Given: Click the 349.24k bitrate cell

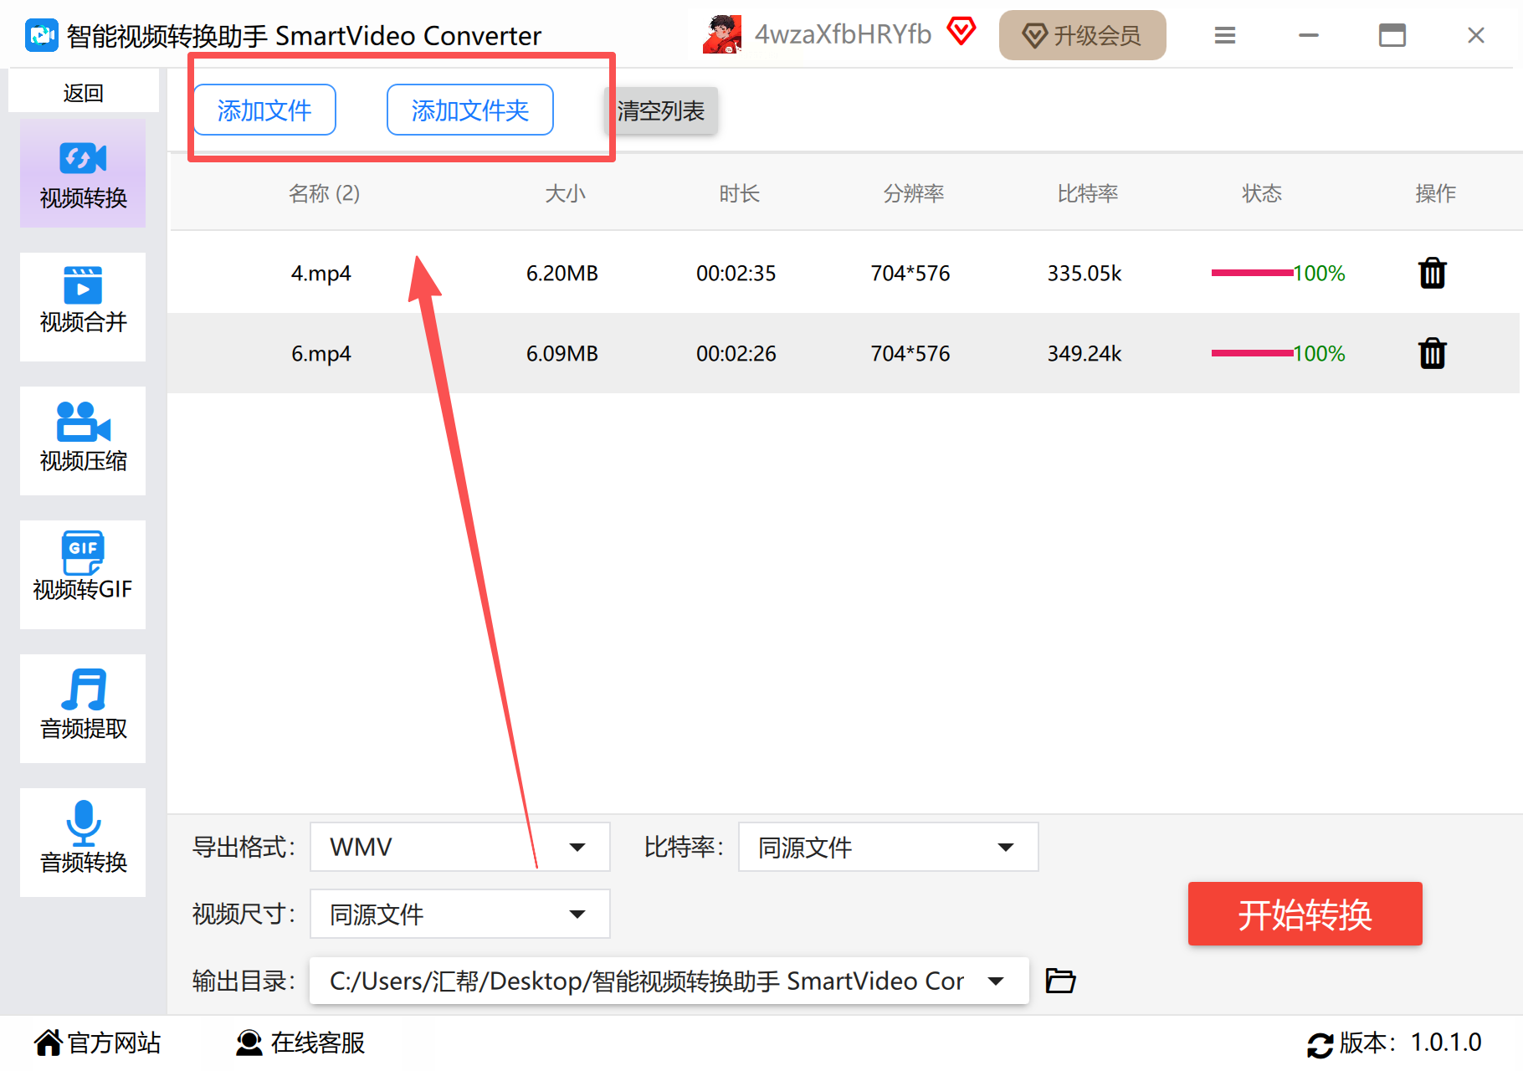Looking at the screenshot, I should (x=1085, y=354).
